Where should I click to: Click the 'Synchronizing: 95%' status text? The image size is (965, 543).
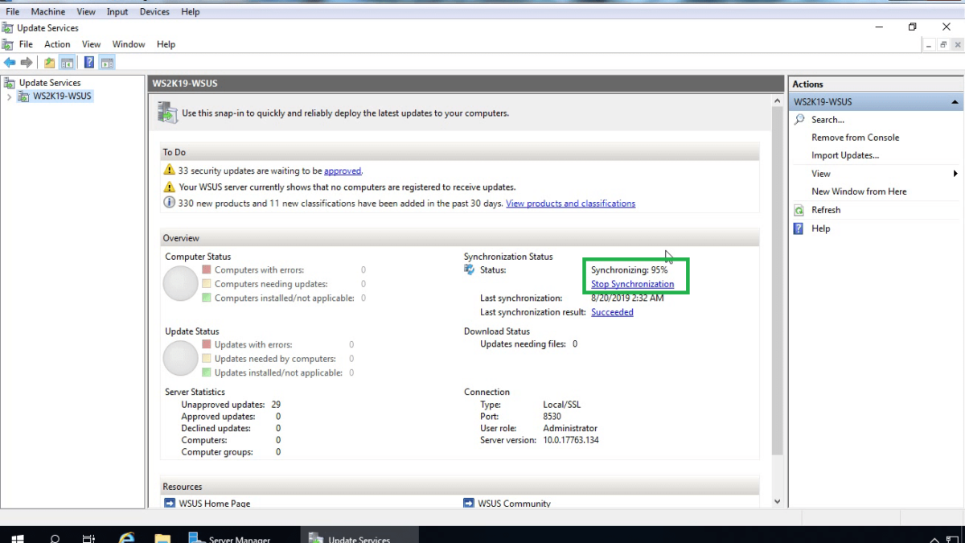tap(629, 270)
